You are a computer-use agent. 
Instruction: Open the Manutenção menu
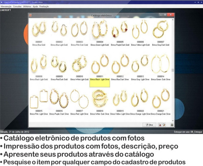[6, 6]
